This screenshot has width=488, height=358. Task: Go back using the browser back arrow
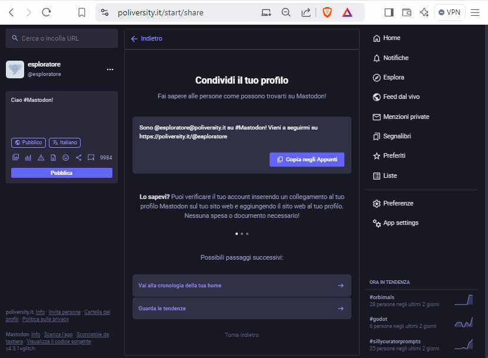[x=12, y=12]
